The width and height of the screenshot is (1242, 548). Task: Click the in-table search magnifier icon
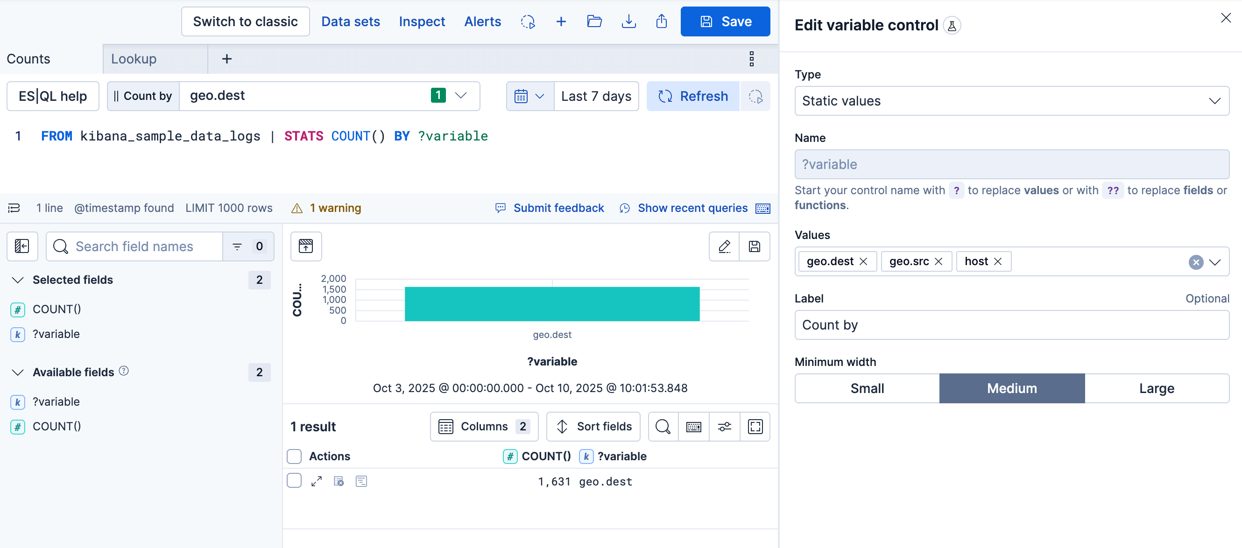coord(663,427)
